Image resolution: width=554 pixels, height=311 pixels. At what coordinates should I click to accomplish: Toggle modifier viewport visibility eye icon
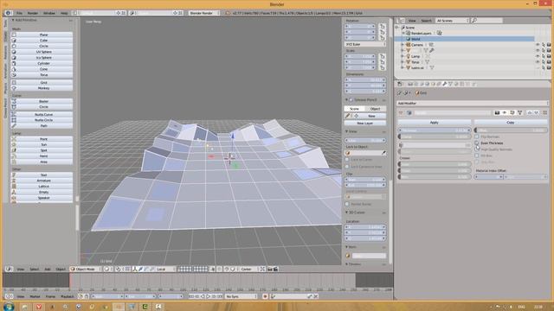tap(505, 113)
